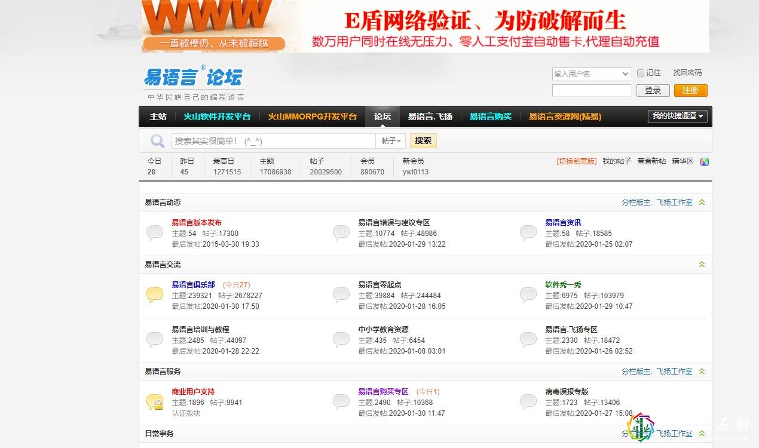Click the 易语言购买专区 bubble icon

pyautogui.click(x=341, y=401)
